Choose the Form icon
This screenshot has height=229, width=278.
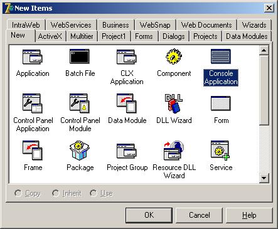coord(221,104)
